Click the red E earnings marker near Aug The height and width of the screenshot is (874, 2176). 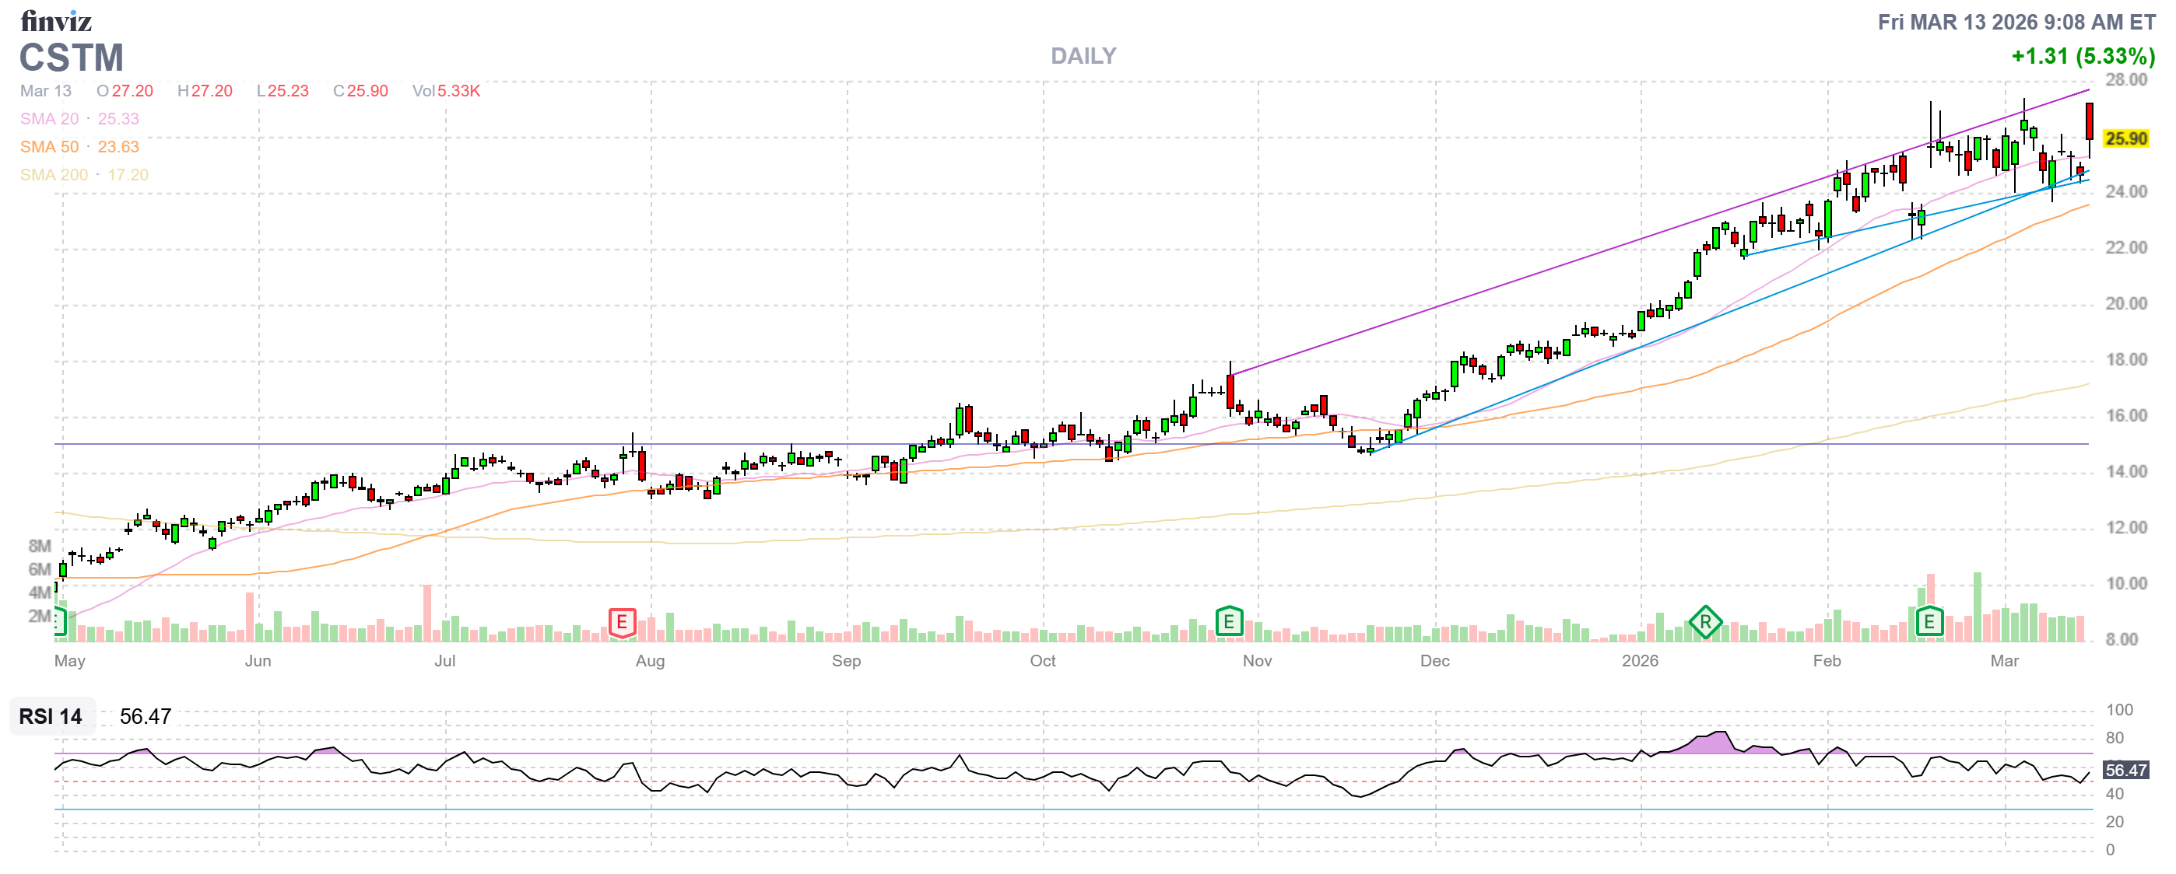622,623
